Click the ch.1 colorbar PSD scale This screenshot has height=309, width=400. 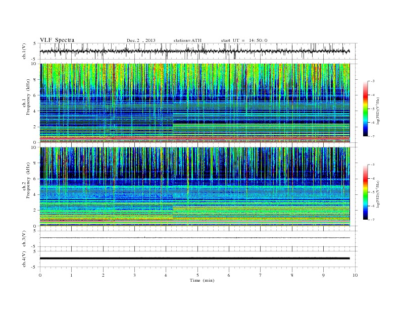(x=365, y=109)
